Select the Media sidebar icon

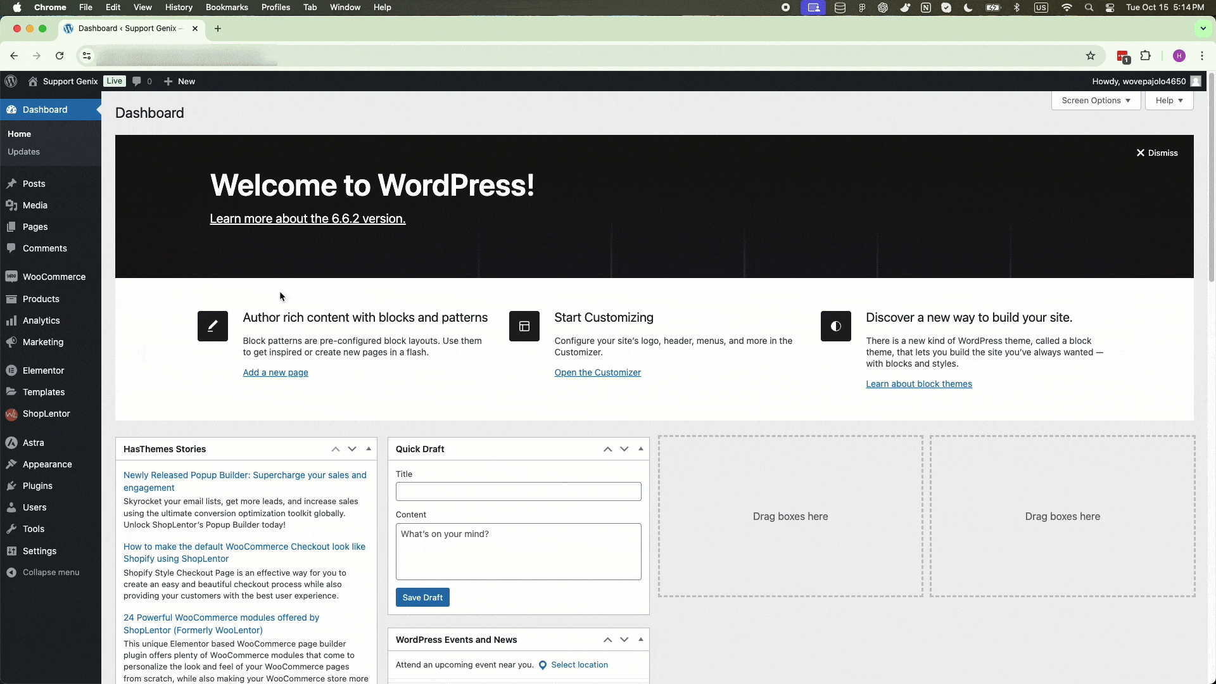click(x=11, y=205)
